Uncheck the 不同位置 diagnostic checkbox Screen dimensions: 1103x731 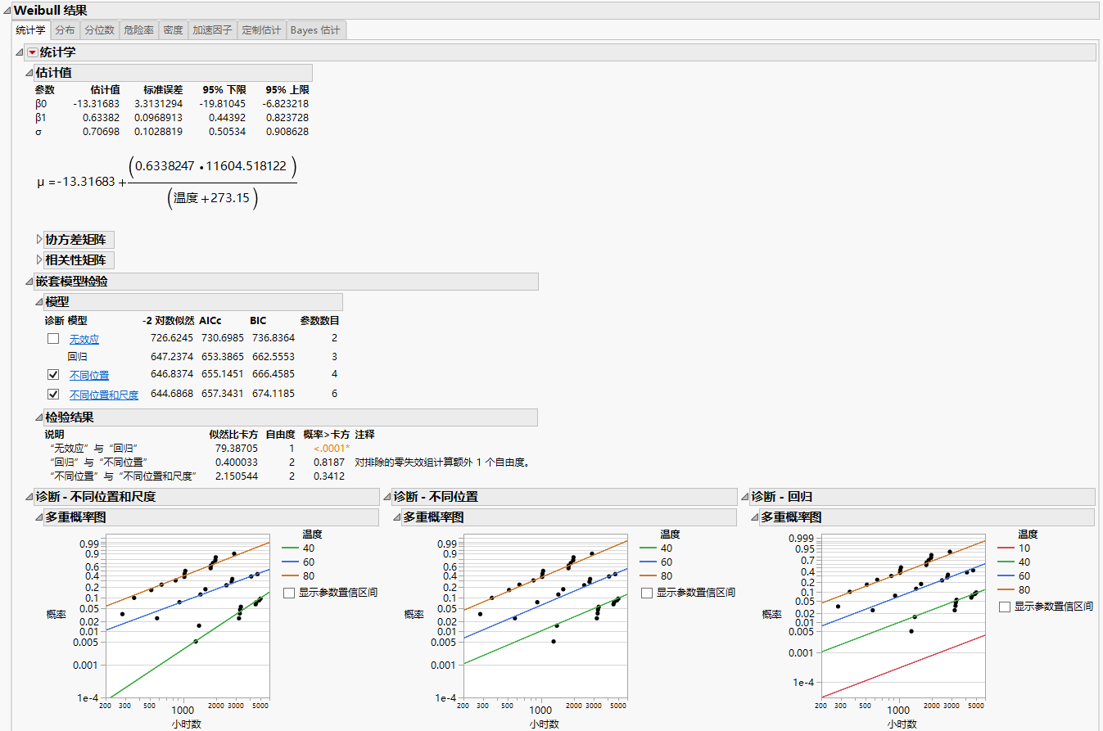pyautogui.click(x=53, y=375)
